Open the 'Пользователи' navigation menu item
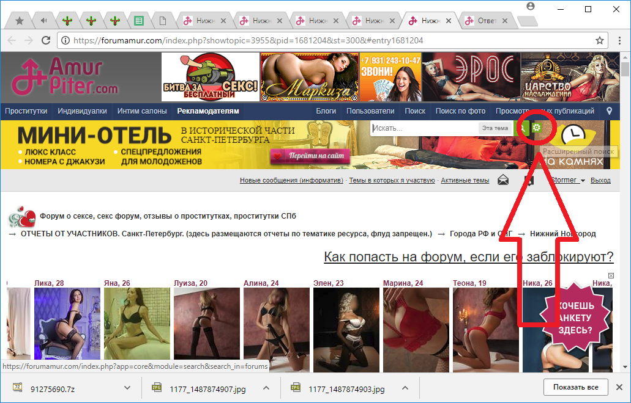Image resolution: width=631 pixels, height=403 pixels. [370, 111]
